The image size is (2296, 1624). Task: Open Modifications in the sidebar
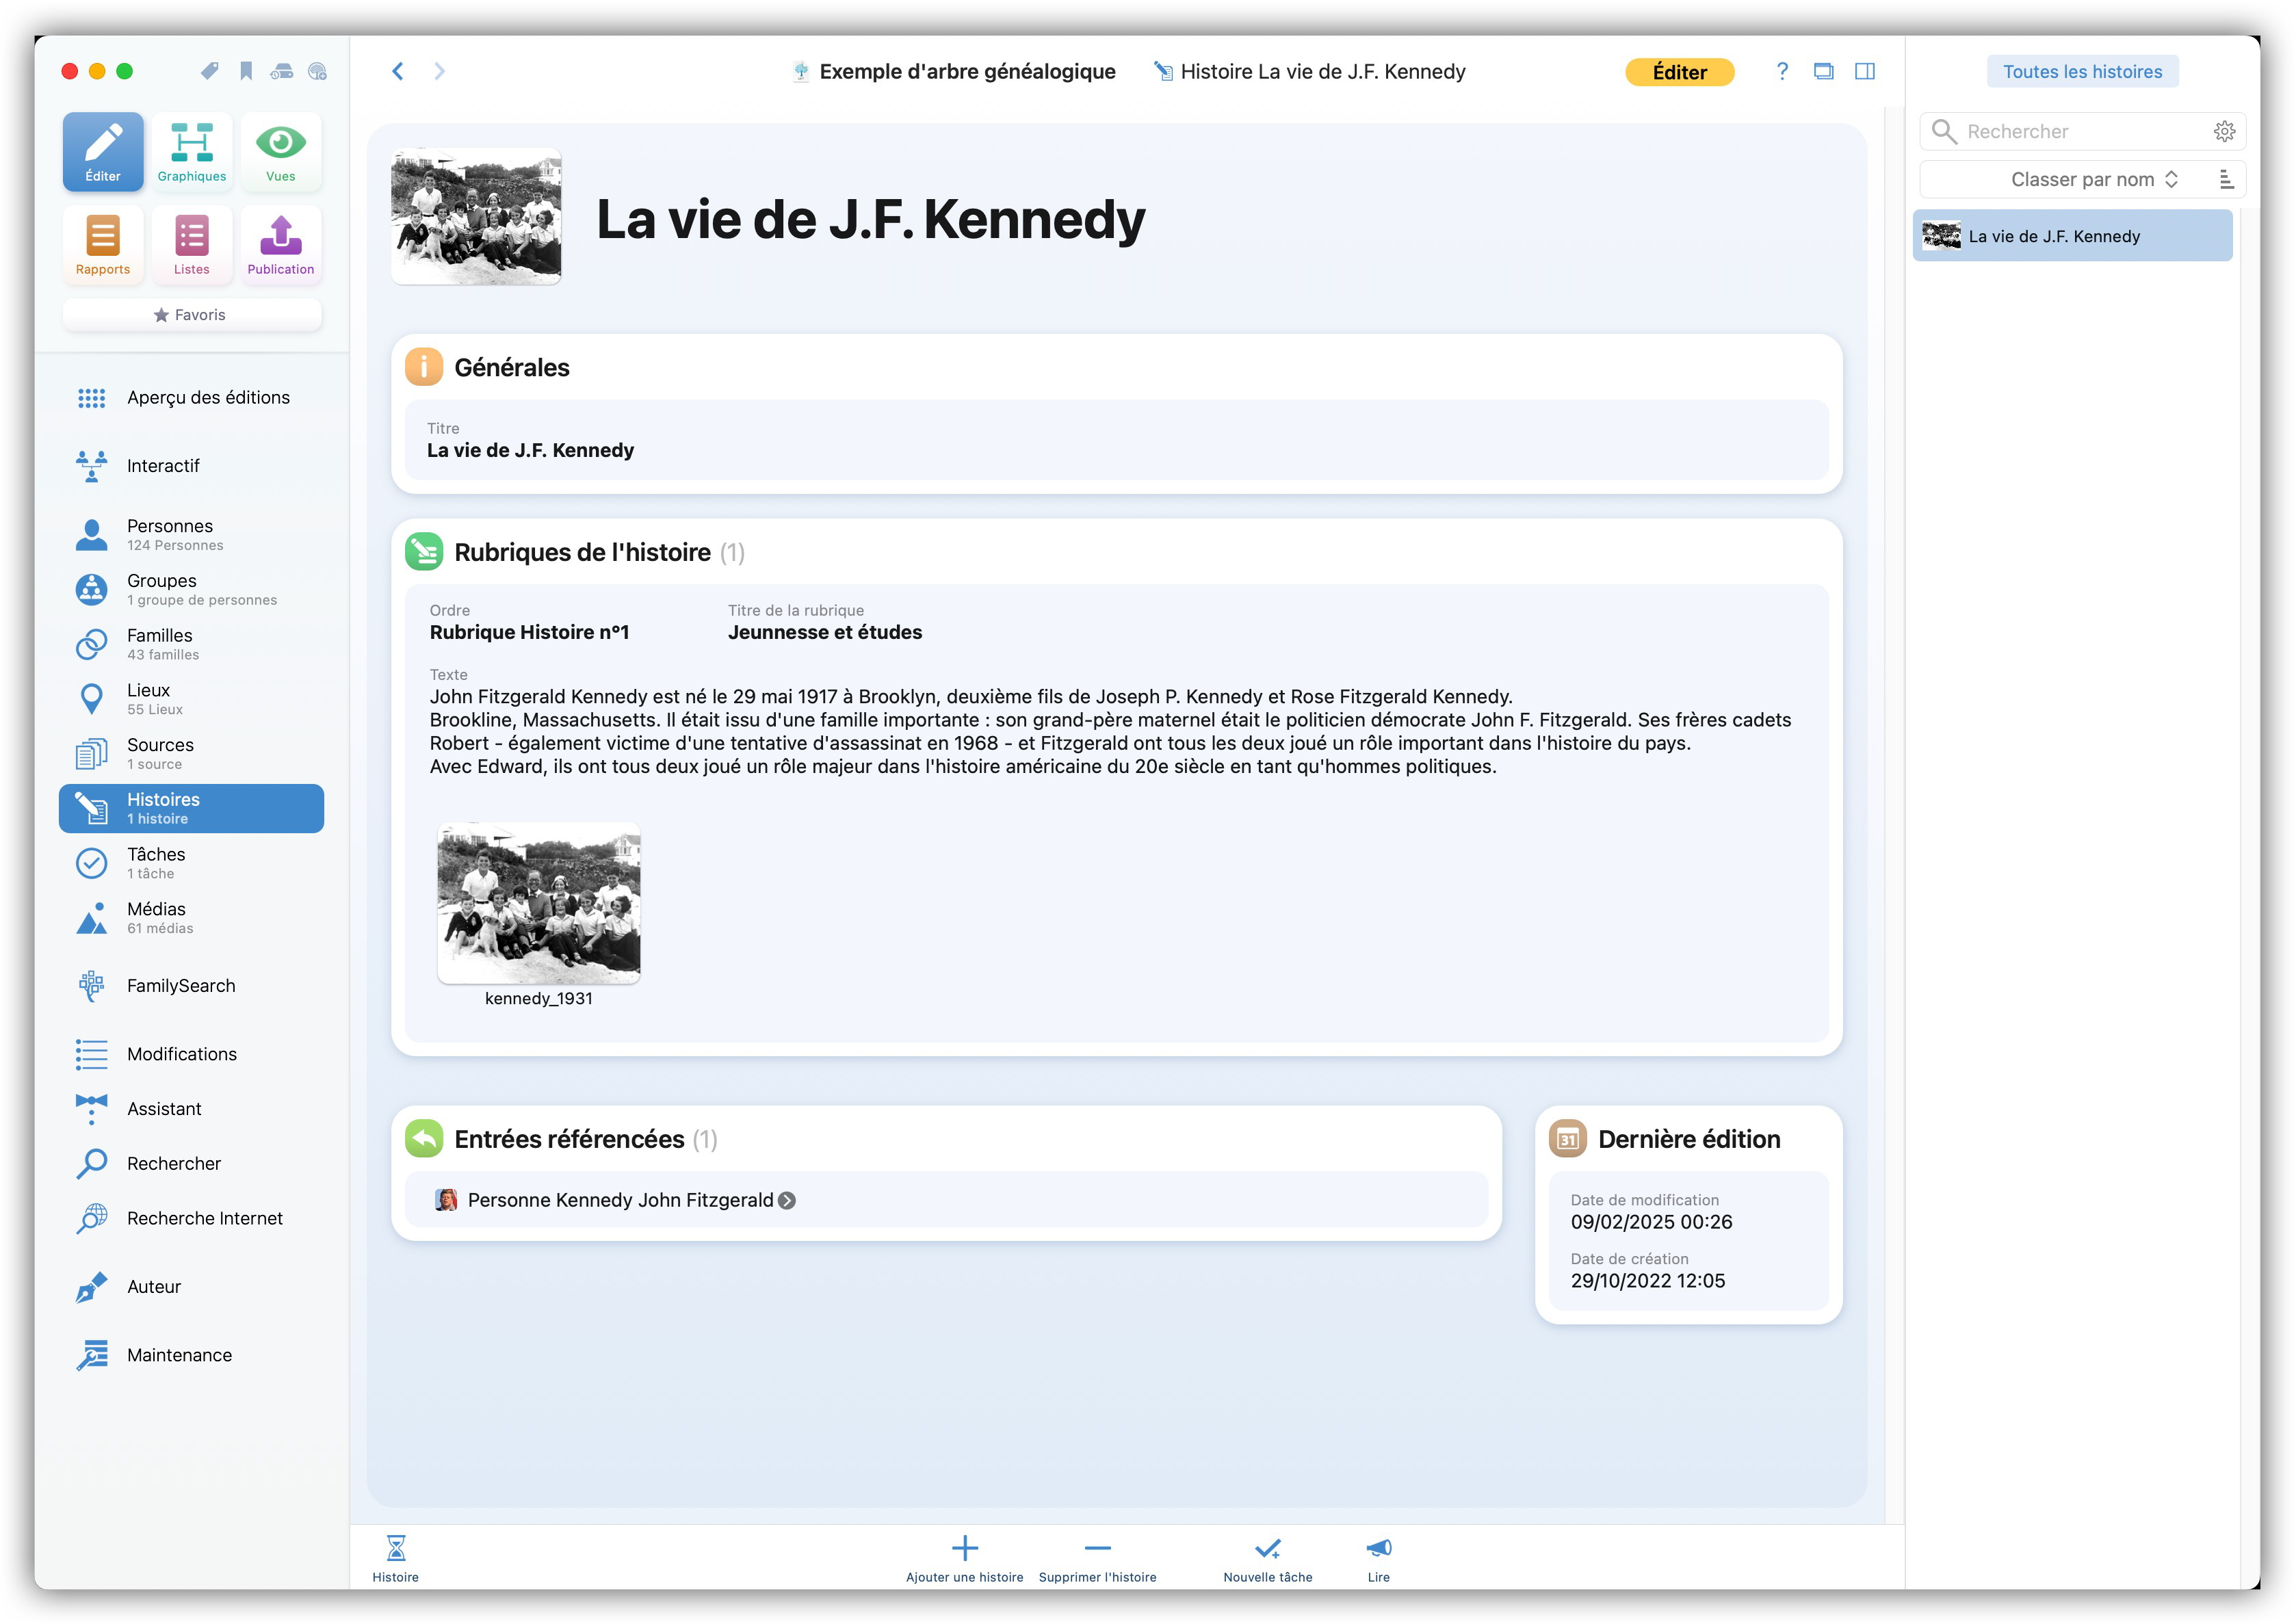(192, 1055)
